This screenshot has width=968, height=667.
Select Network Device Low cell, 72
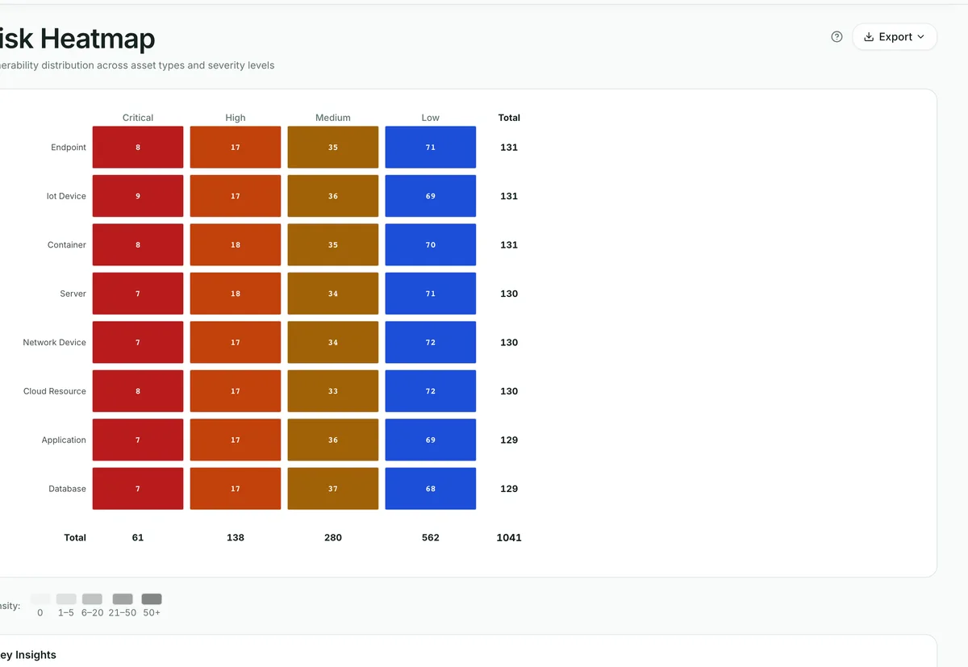(x=431, y=343)
